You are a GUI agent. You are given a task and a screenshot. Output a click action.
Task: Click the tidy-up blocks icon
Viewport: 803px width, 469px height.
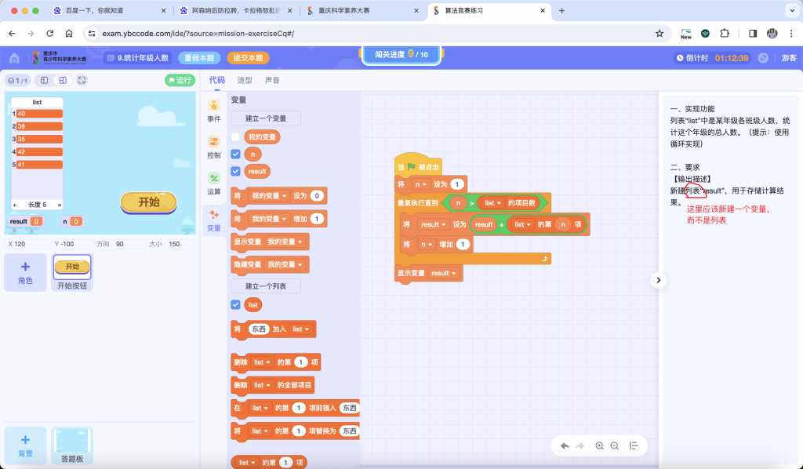pos(634,445)
